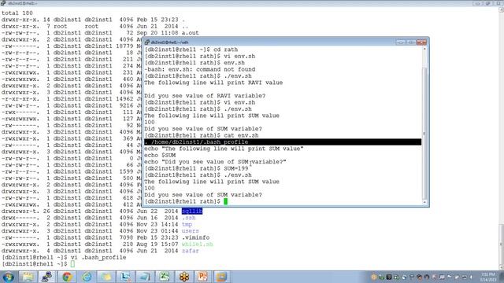Viewport: 504px width, 283px height.
Task: Click 'Did you see value of RAVI variable?'
Action: tap(205, 96)
